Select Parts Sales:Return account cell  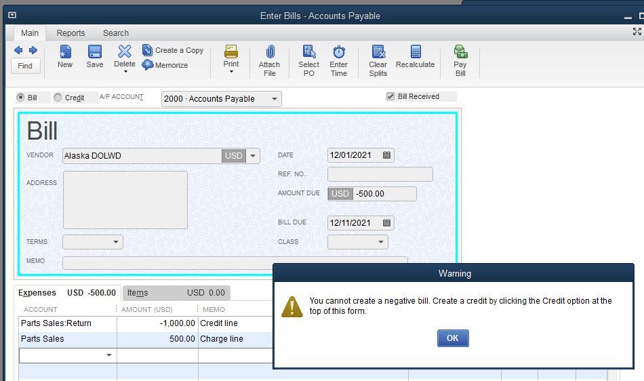coord(68,323)
